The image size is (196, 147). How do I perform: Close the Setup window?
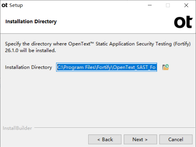pos(186,5)
